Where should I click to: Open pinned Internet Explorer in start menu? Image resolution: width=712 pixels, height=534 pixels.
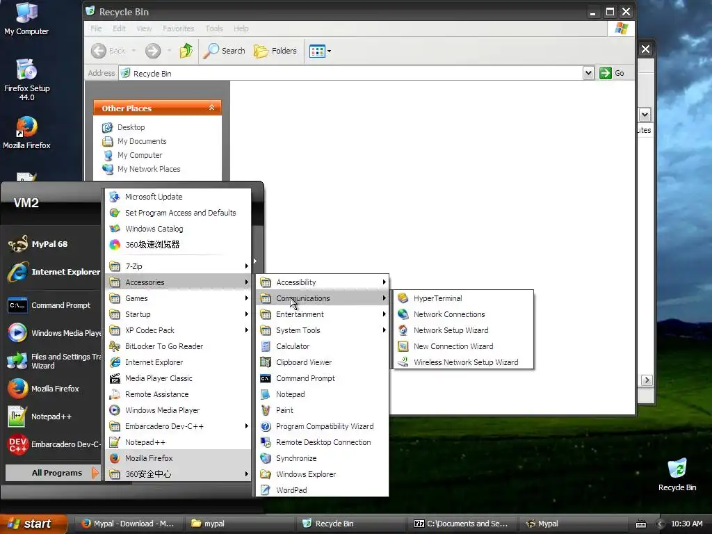pyautogui.click(x=53, y=272)
